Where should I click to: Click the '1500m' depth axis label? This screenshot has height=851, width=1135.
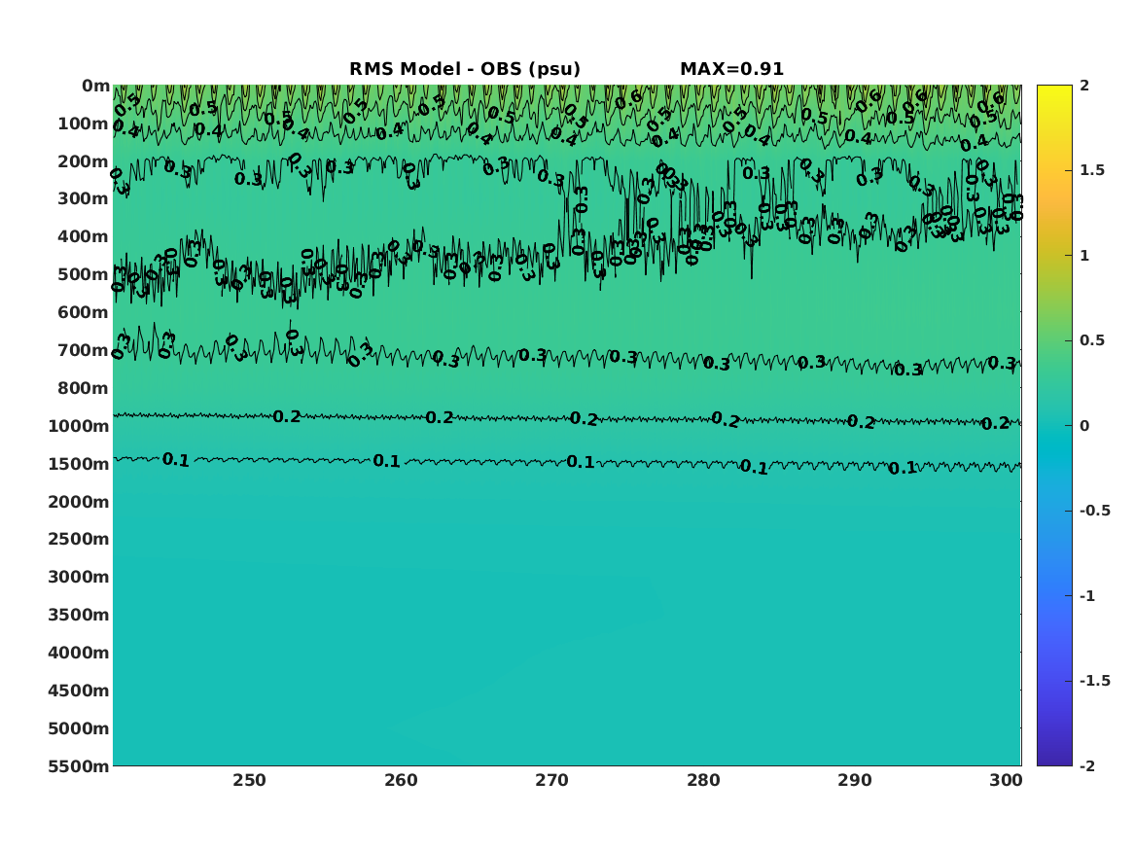(x=79, y=464)
